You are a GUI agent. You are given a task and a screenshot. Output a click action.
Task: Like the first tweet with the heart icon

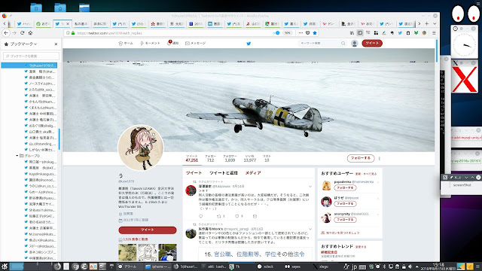pyautogui.click(x=237, y=216)
